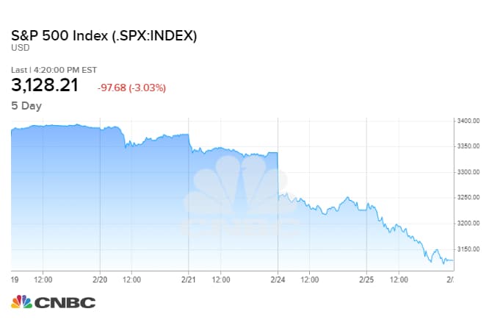
Task: Click the 3250.00 y-axis label
Action: (x=468, y=198)
